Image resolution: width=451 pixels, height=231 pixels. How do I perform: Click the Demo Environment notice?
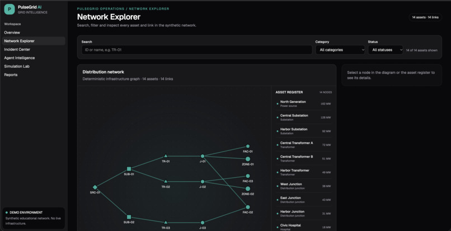(x=34, y=218)
